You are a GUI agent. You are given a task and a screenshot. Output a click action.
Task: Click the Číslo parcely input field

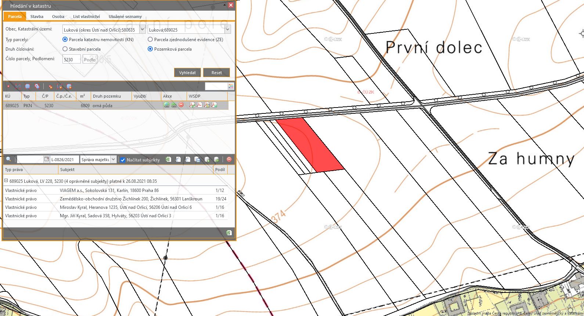click(x=71, y=59)
